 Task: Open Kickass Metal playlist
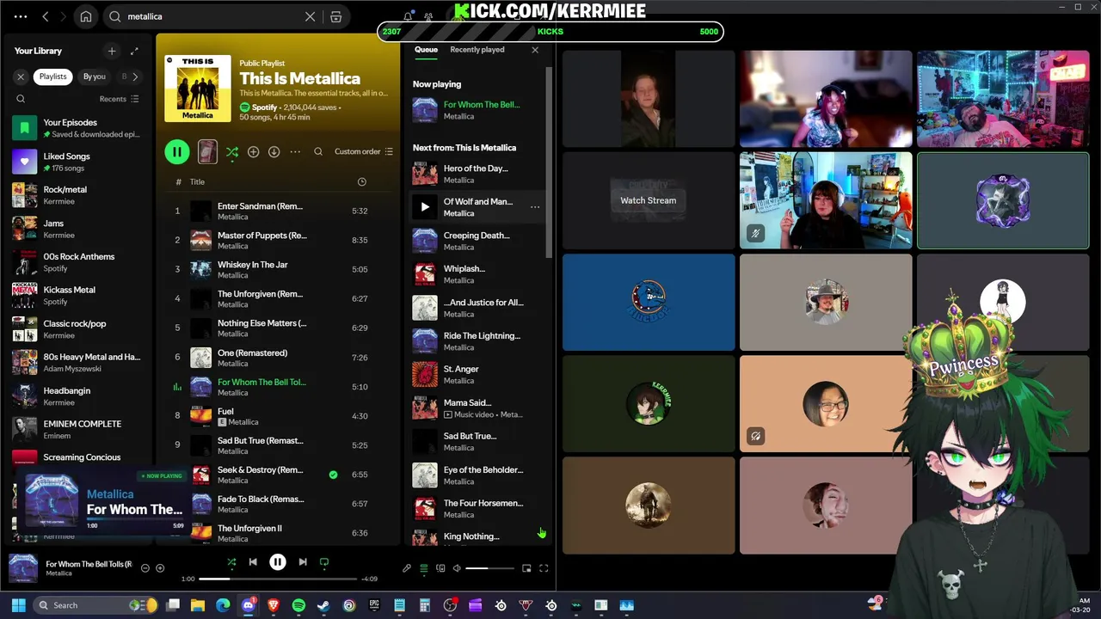pos(77,295)
